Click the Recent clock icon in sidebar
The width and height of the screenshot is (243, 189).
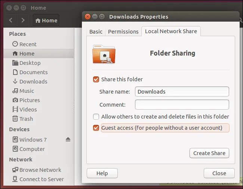point(15,44)
